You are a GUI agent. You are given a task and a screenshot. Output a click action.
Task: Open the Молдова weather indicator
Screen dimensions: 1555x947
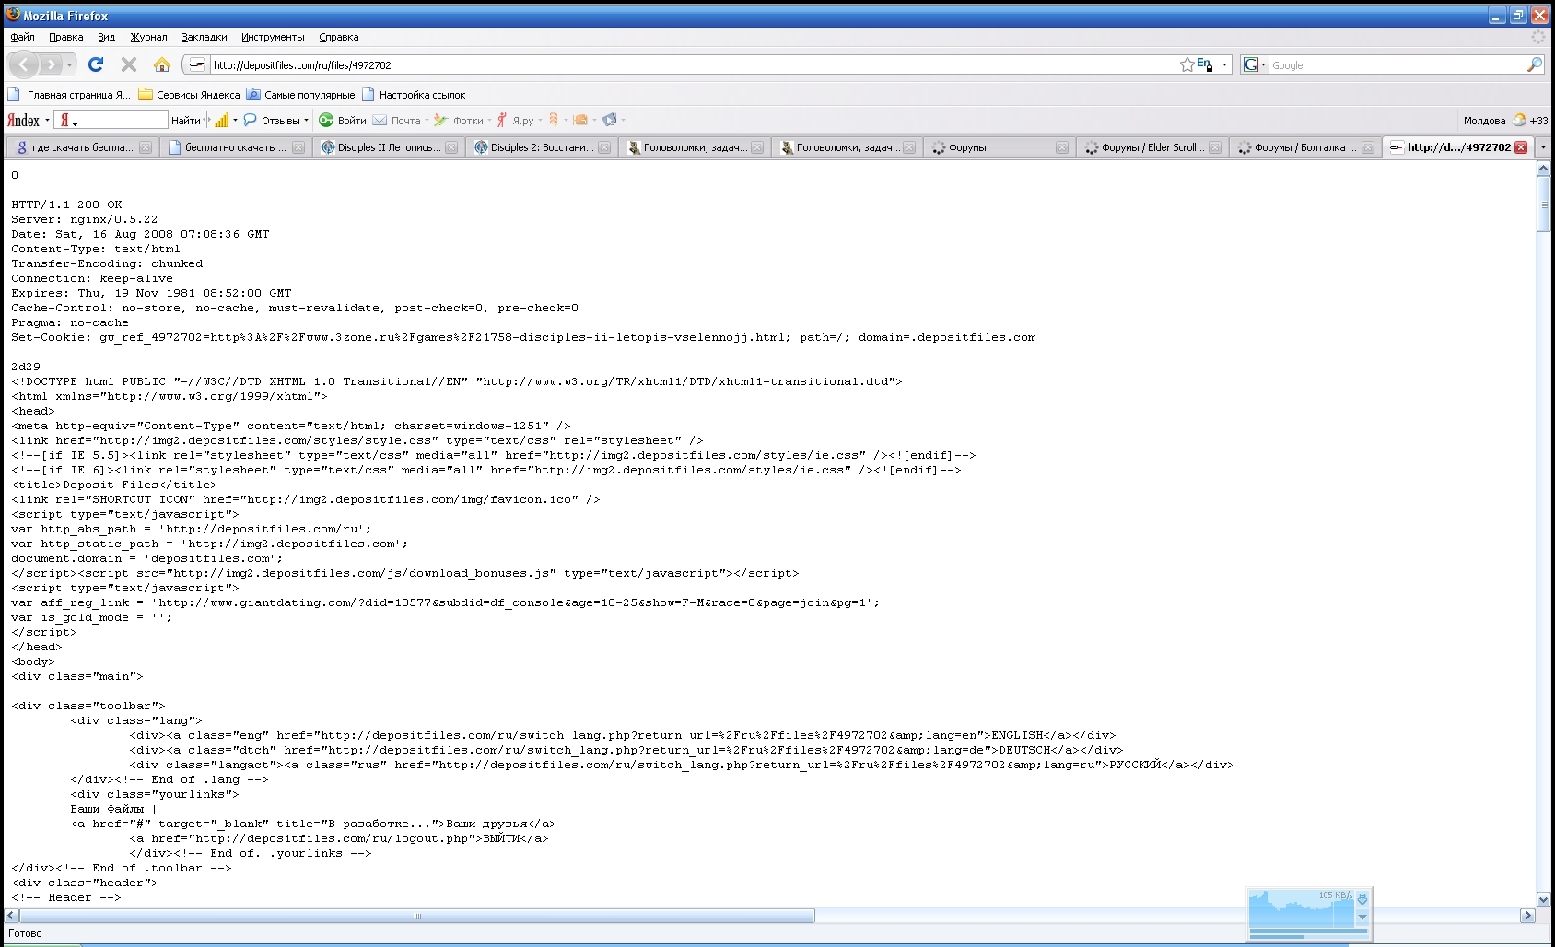tap(1505, 121)
